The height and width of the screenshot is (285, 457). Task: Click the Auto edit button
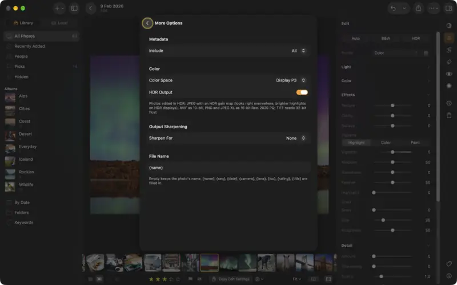[355, 38]
